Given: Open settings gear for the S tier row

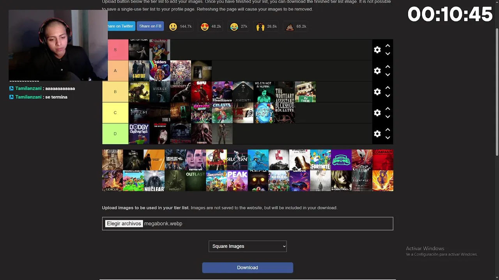Looking at the screenshot, I should point(377,50).
